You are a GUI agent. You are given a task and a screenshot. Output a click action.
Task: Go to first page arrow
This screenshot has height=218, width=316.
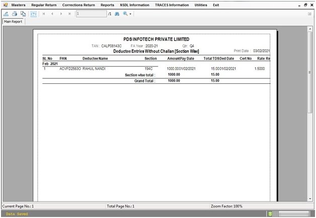[44, 14]
